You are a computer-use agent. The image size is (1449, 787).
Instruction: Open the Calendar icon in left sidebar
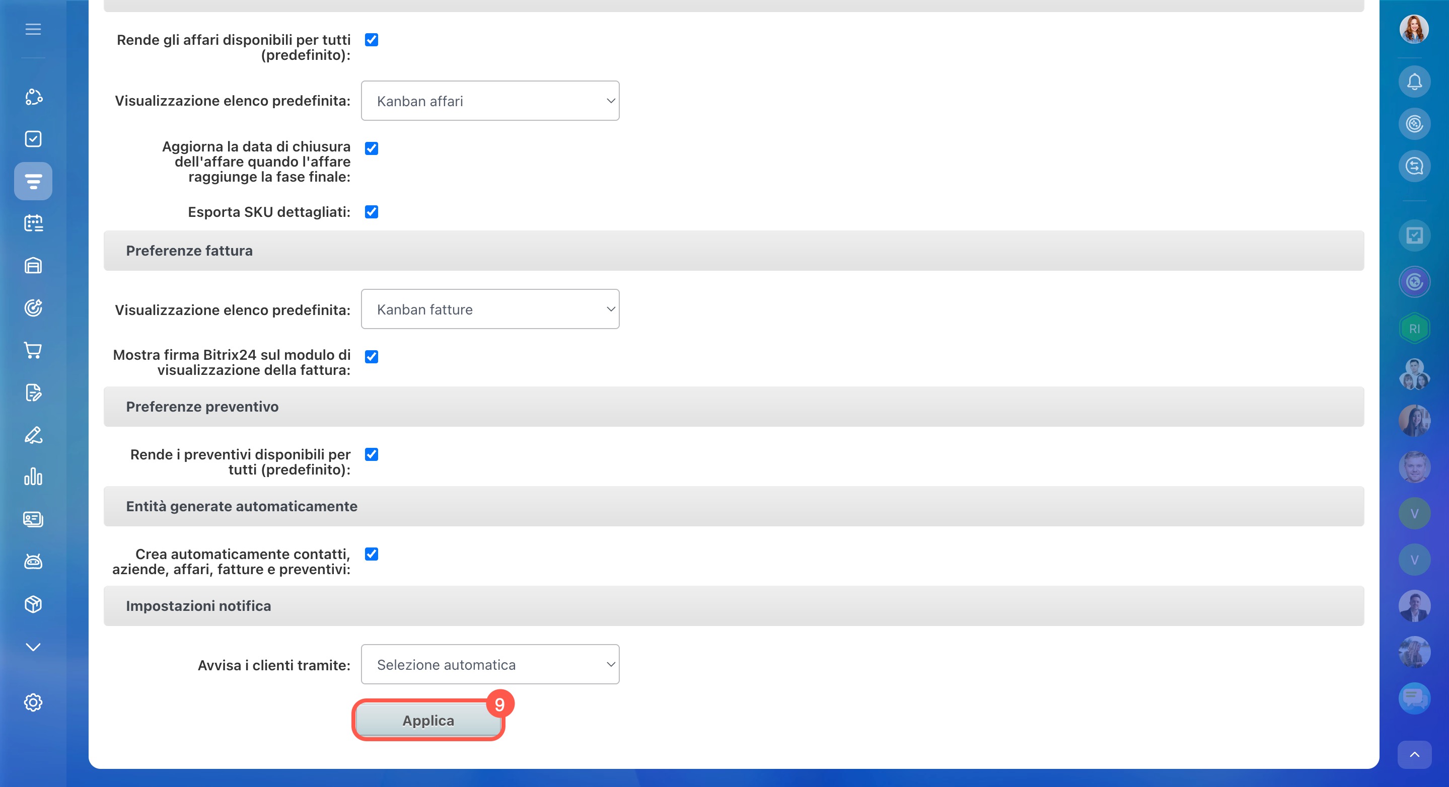click(33, 223)
